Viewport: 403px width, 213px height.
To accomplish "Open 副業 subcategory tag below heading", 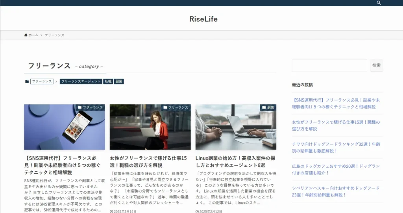I will coord(119,81).
